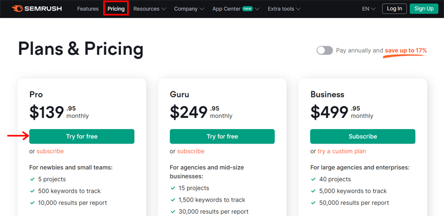Image resolution: width=444 pixels, height=216 pixels.
Task: Expand the Company dropdown
Action: point(189,9)
